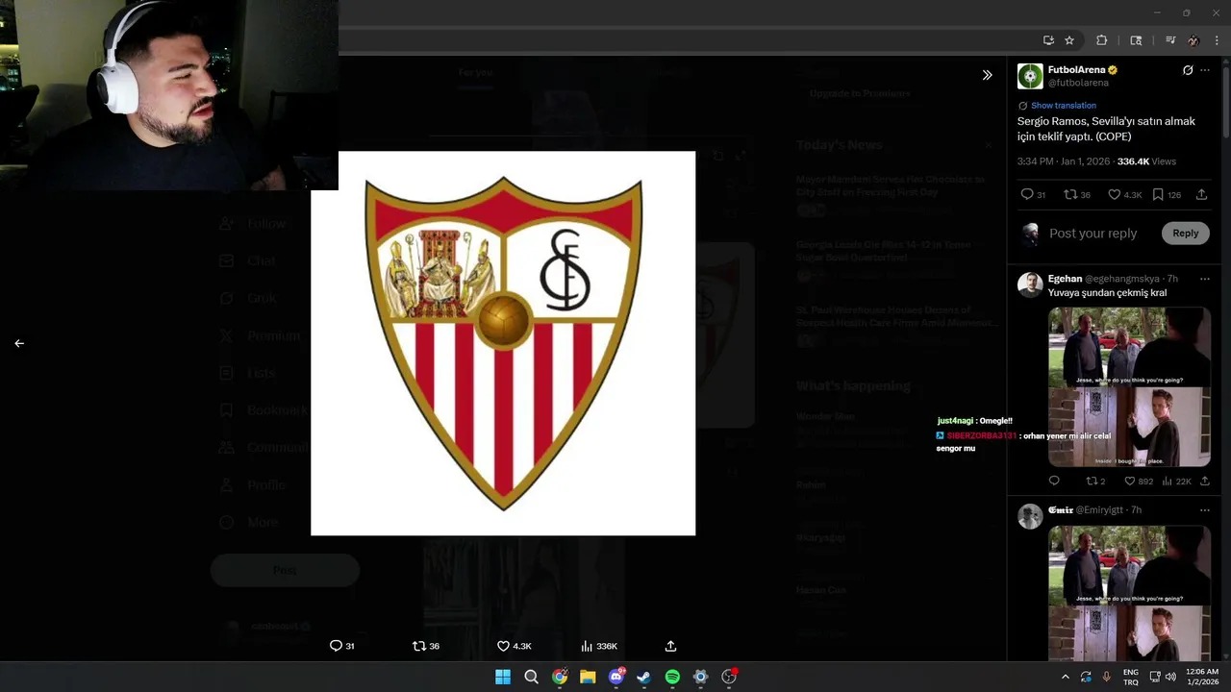The image size is (1231, 692).
Task: Like Egehan's reply showing 892
Action: [1139, 481]
